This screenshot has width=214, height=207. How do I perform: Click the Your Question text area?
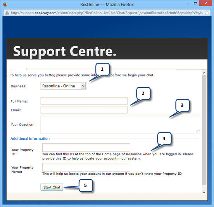coord(121,124)
